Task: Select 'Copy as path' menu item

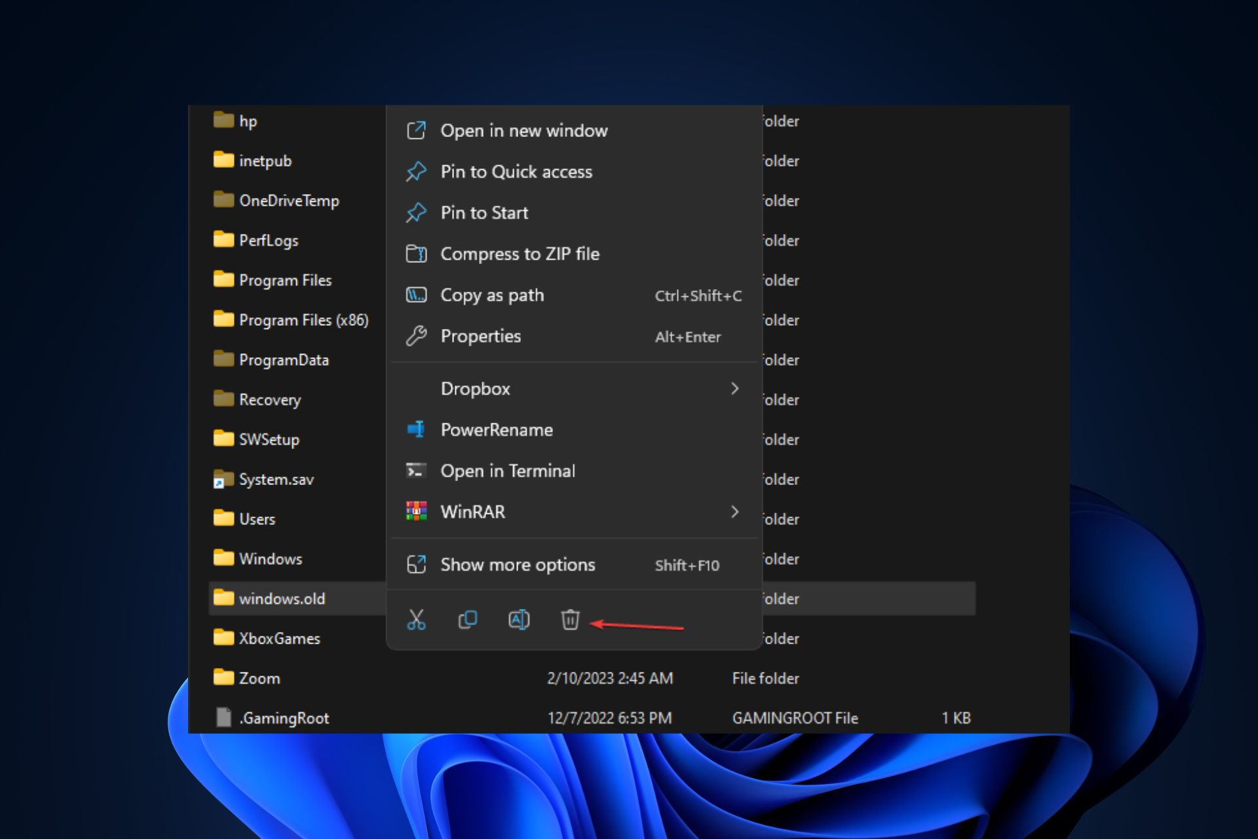Action: (491, 294)
